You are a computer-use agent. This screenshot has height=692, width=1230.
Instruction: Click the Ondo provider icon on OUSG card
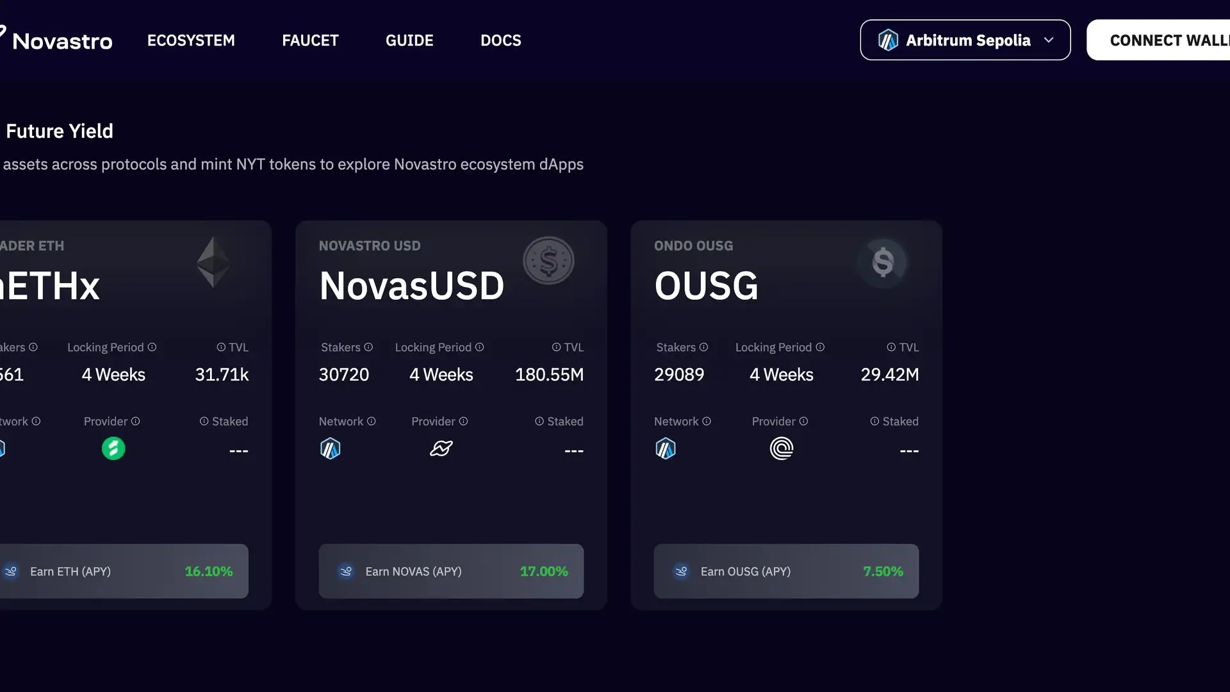tap(781, 449)
